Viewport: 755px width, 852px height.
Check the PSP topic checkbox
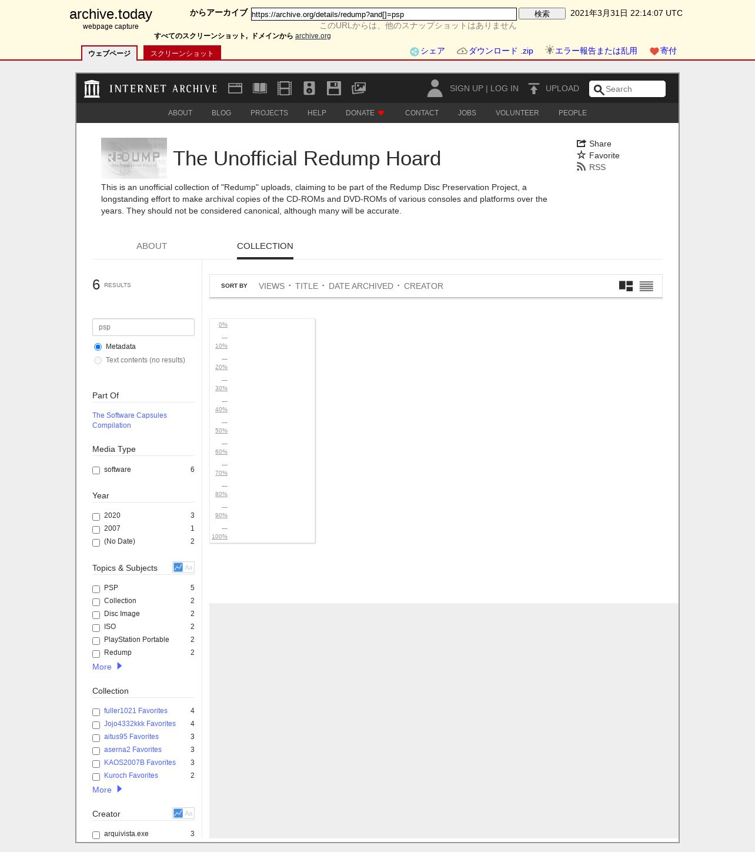pyautogui.click(x=96, y=590)
